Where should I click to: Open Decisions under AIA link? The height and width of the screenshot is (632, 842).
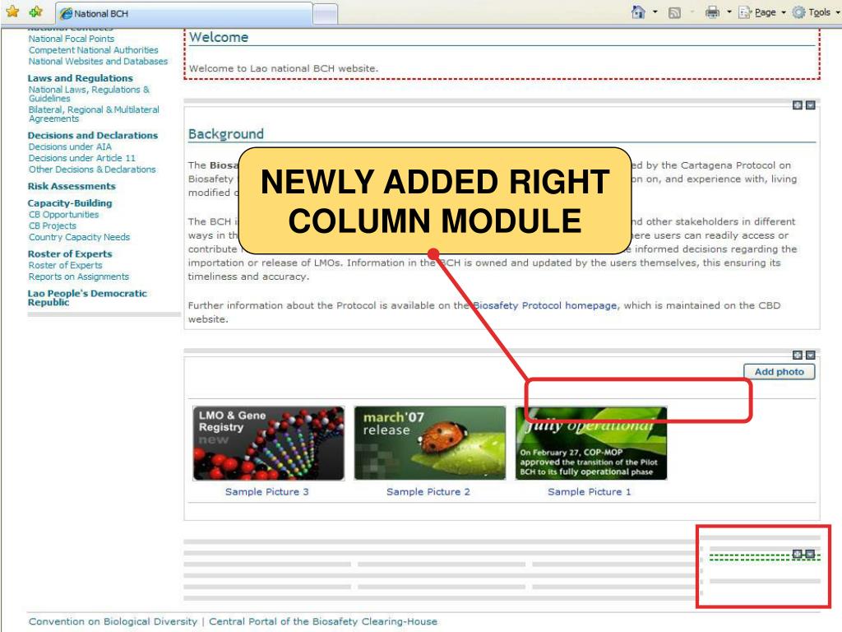click(70, 146)
